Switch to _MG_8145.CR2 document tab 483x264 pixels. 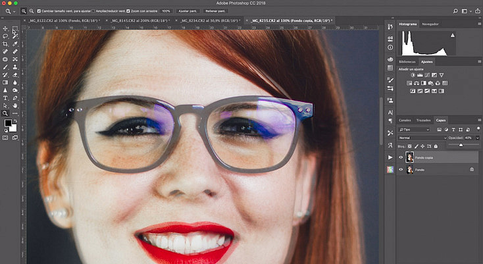(x=140, y=20)
